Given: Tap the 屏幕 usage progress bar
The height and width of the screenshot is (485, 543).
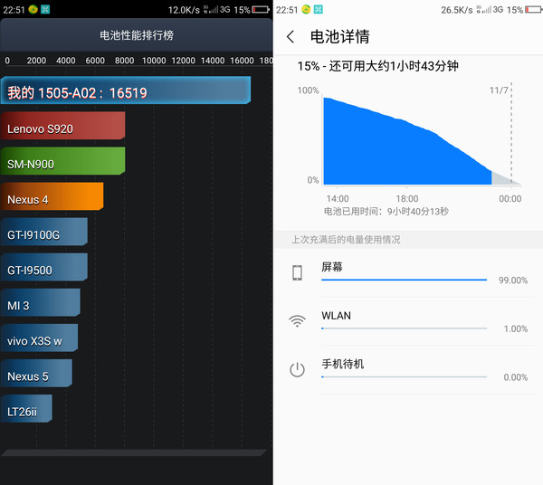Looking at the screenshot, I should (405, 280).
